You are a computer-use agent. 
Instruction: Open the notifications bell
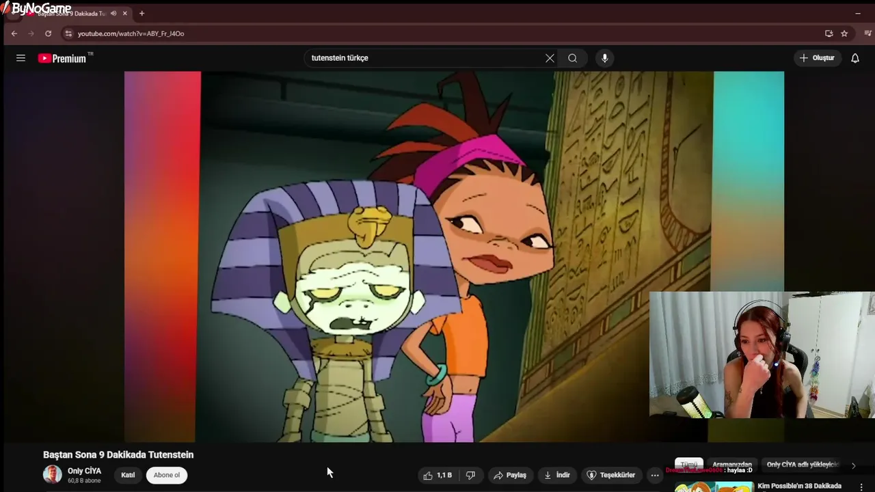854,58
